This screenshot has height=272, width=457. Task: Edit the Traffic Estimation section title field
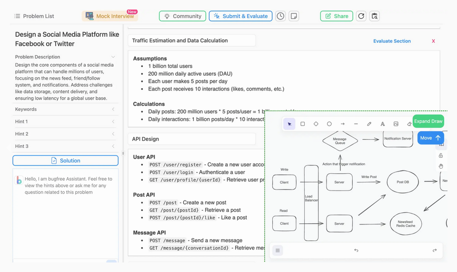pos(192,40)
